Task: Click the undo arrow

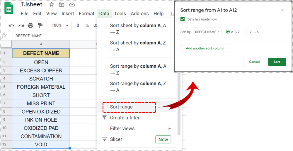Action: pyautogui.click(x=11, y=25)
